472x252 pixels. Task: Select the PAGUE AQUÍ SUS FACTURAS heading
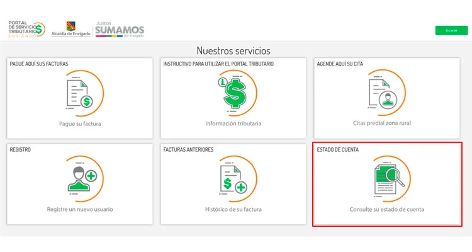(x=39, y=64)
